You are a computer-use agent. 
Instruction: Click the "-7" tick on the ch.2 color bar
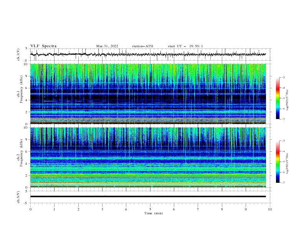click(x=283, y=183)
